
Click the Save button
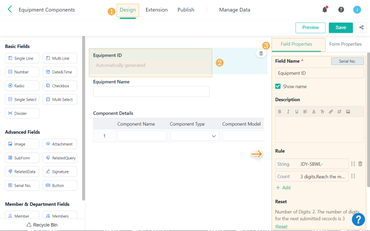click(340, 28)
